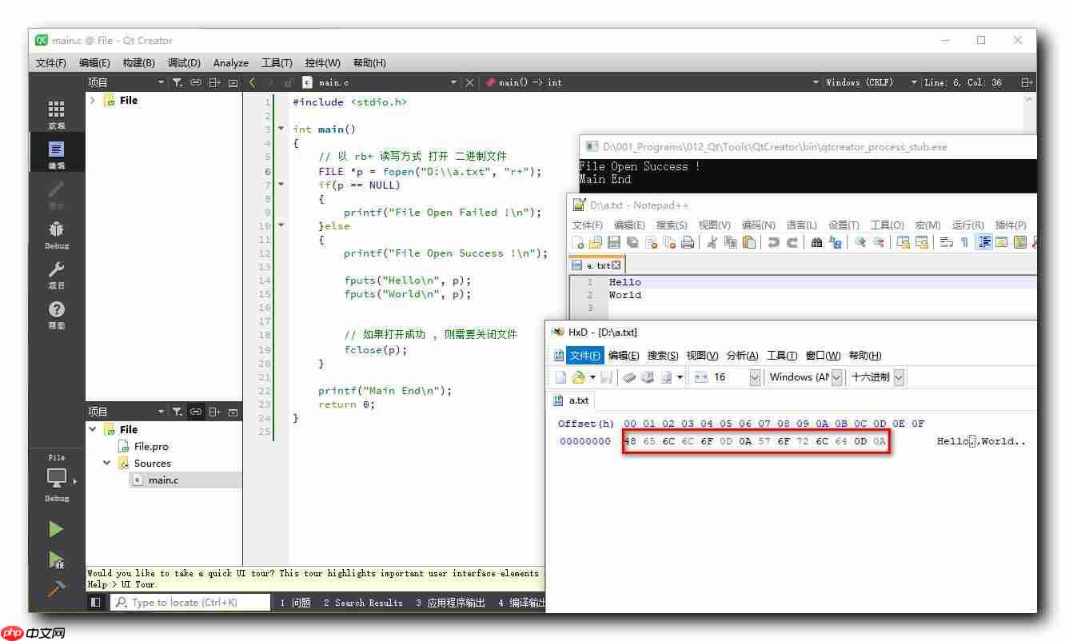The width and height of the screenshot is (1065, 641).
Task: Click Undo icon in Notepad++ toolbar
Action: pos(773,242)
